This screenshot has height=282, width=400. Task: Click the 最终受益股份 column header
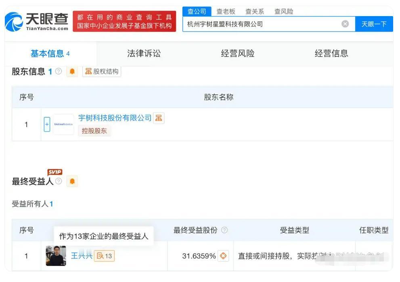coord(195,230)
